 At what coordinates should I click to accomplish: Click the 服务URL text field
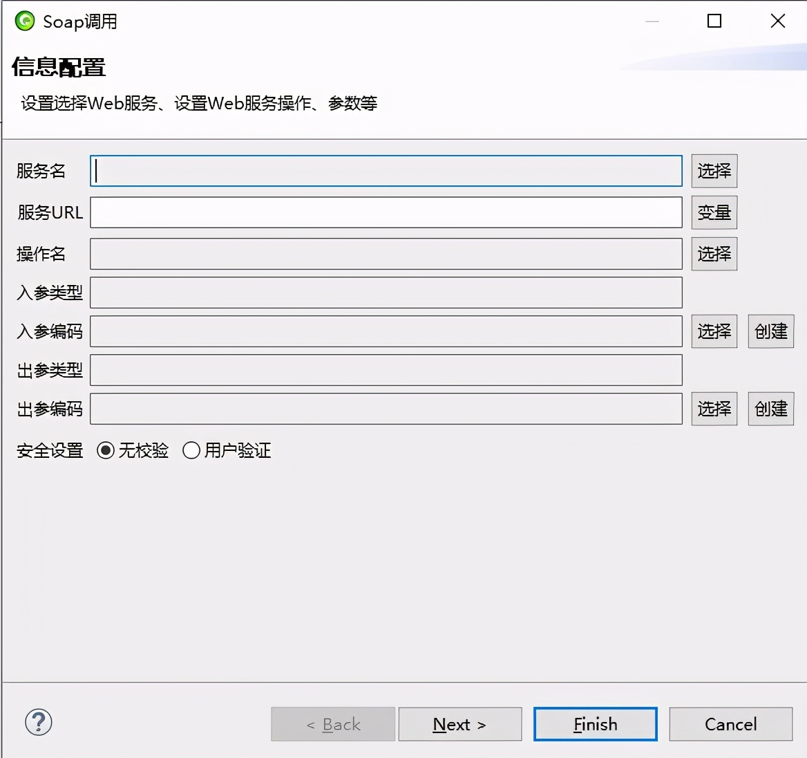387,212
